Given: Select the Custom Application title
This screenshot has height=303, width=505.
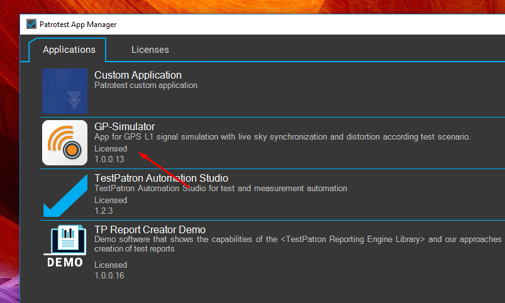Looking at the screenshot, I should point(138,75).
